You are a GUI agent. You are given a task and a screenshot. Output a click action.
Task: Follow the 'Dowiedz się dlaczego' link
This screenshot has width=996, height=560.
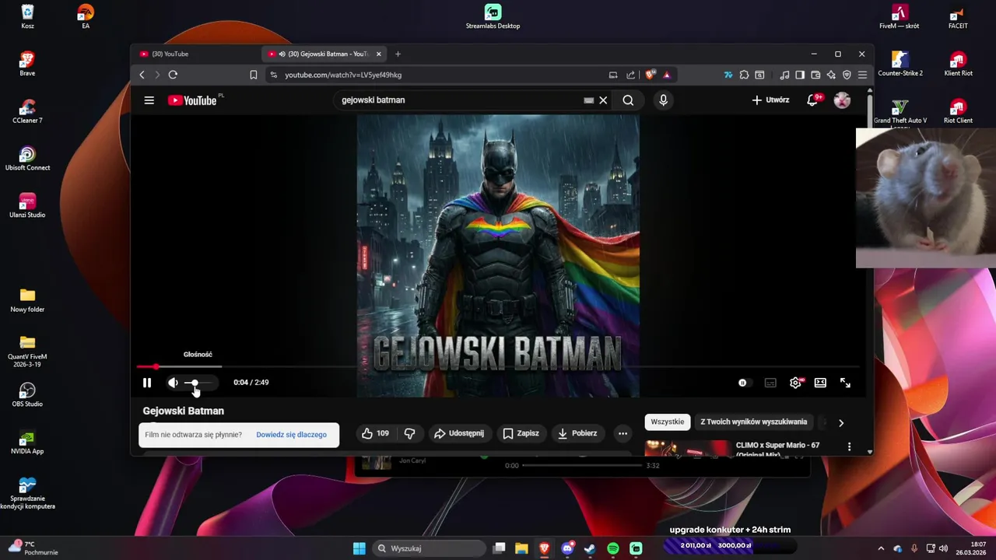click(x=291, y=435)
